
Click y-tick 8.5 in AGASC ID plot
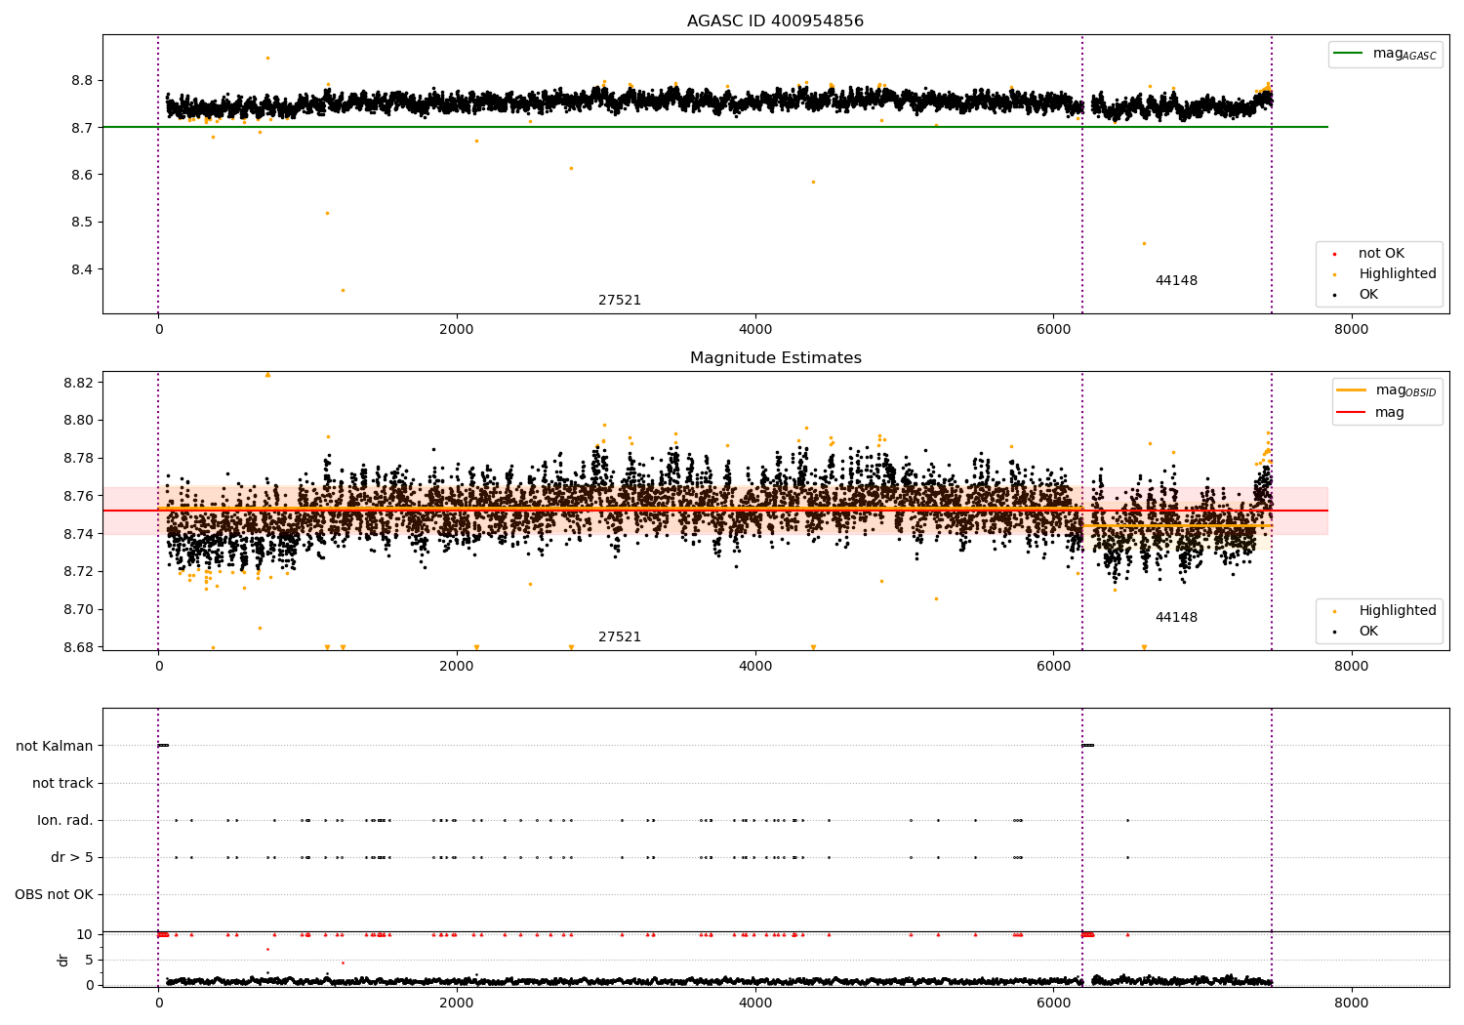[82, 223]
